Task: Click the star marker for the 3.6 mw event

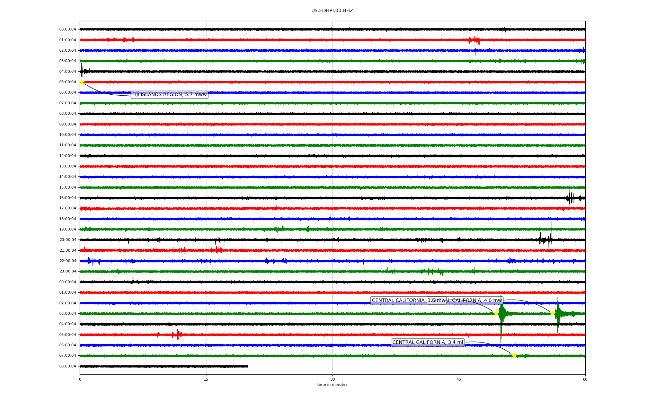Action: click(496, 313)
